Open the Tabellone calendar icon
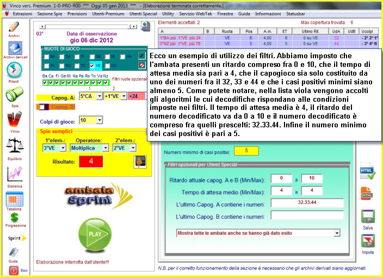The height and width of the screenshot is (277, 383). click(x=14, y=199)
